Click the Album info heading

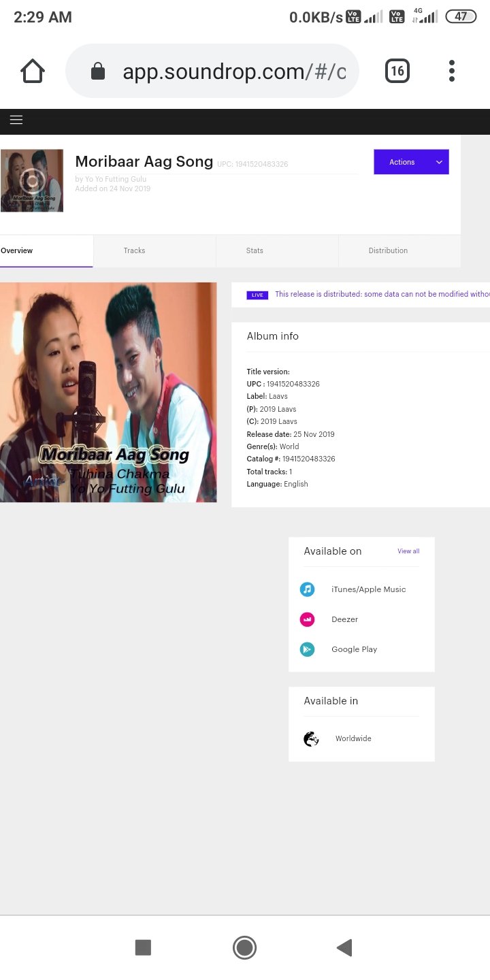tap(272, 336)
